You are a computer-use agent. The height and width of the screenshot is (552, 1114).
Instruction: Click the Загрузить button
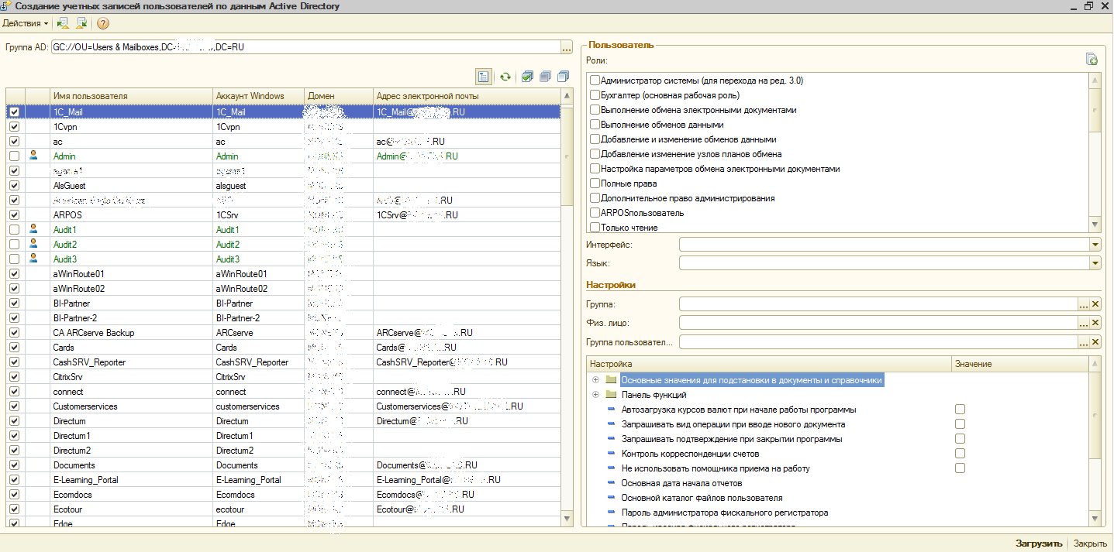[1039, 543]
